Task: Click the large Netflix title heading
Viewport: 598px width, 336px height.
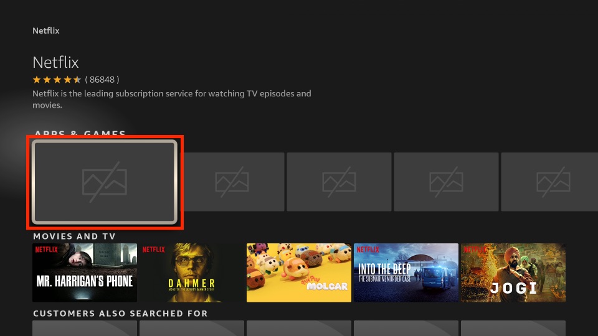Action: 55,62
